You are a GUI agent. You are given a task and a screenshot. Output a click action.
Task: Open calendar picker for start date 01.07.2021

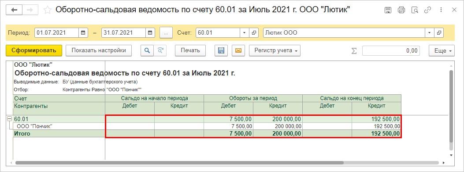tap(83, 33)
